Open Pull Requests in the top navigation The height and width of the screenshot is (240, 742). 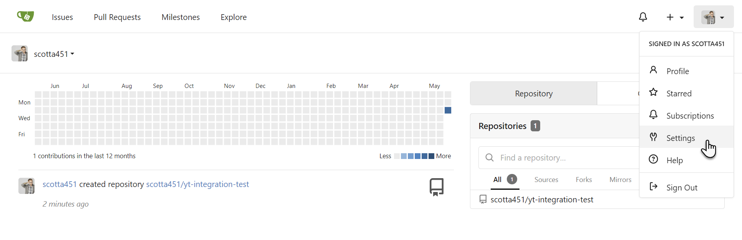117,17
